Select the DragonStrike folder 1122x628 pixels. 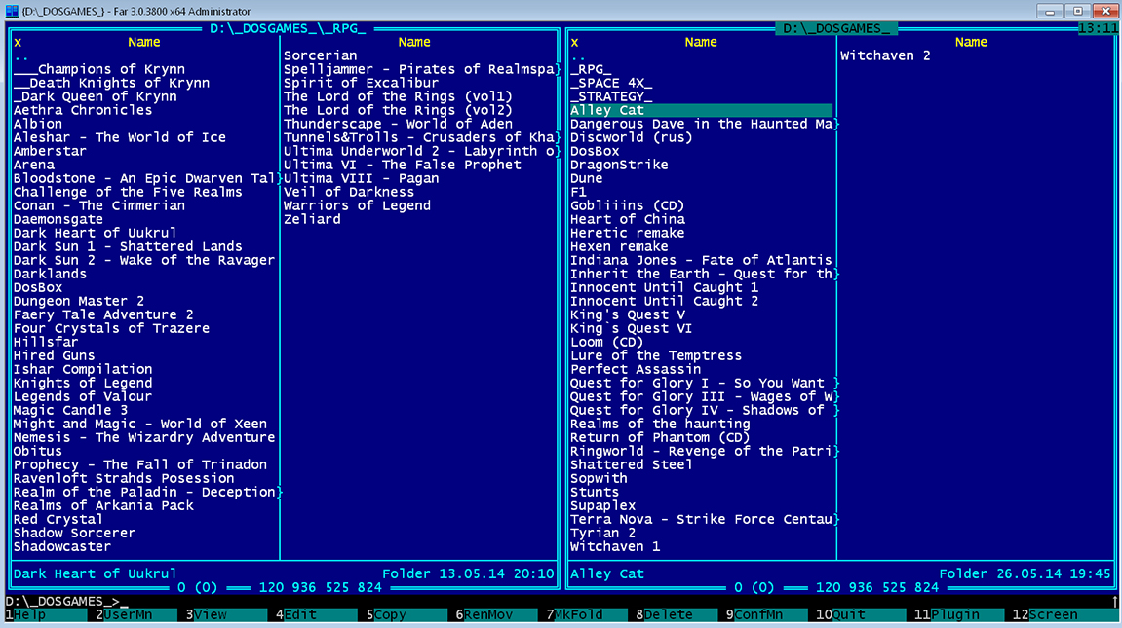point(619,165)
